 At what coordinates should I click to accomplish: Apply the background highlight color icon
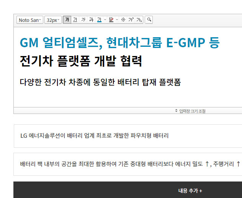pos(111,20)
